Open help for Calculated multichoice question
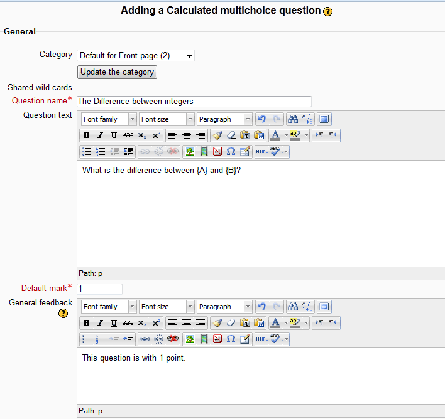 328,11
